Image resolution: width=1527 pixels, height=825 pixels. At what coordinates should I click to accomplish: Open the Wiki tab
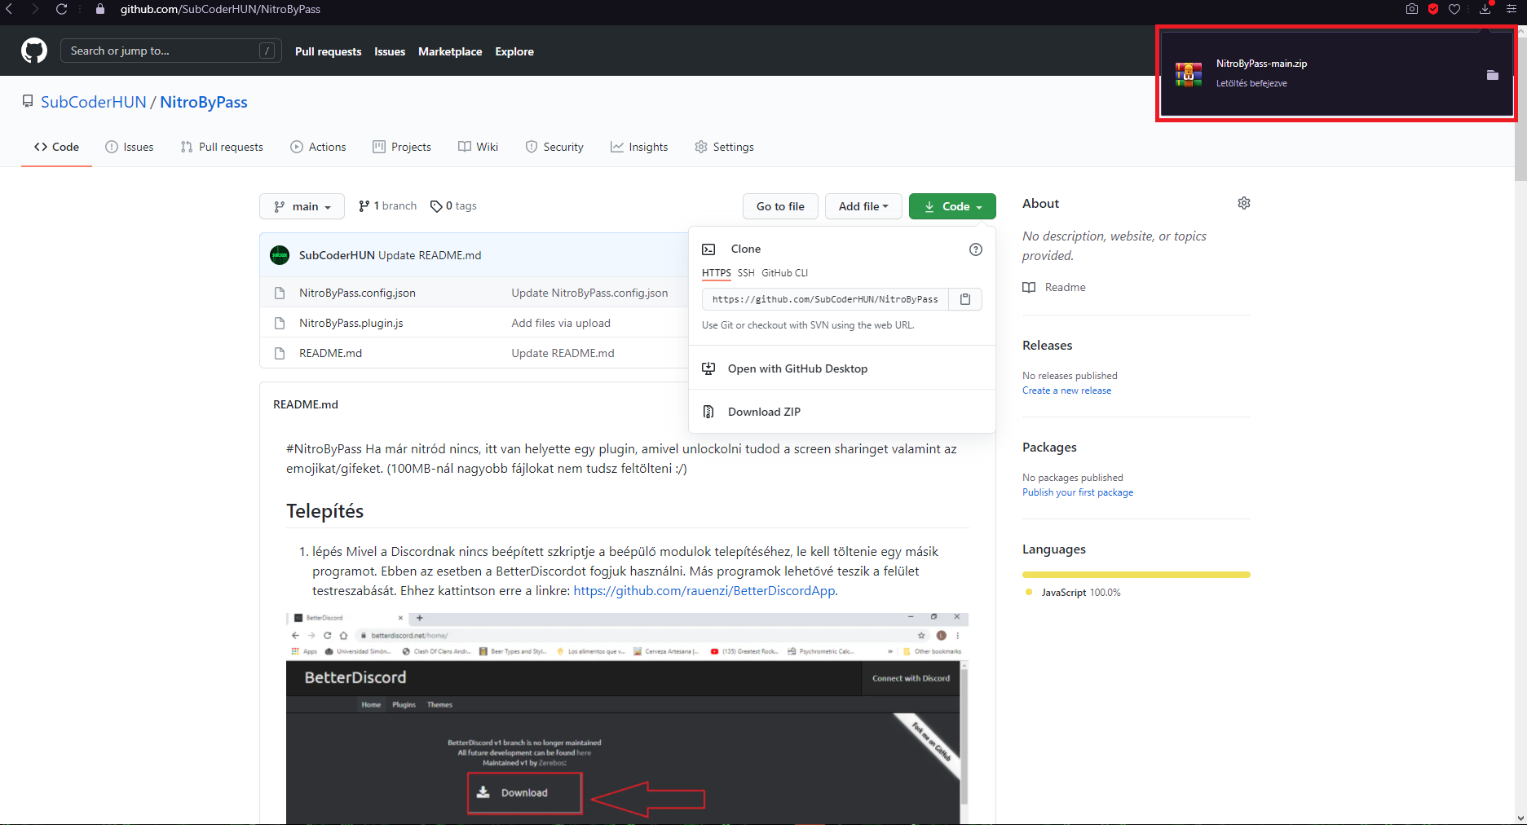click(x=478, y=147)
